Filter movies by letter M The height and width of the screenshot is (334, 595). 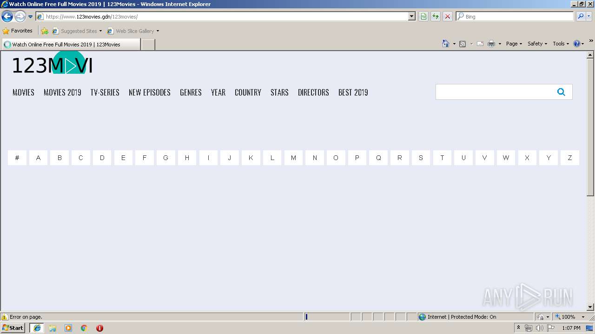coord(293,158)
